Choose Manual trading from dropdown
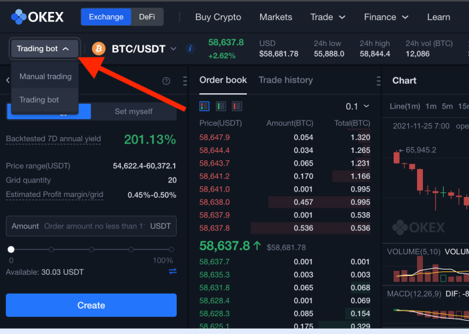Viewport: 469px width, 334px height. 45,77
